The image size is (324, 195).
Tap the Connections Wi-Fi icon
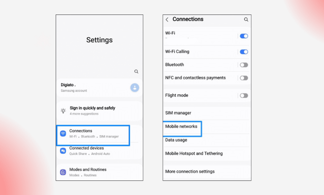[x=63, y=133]
